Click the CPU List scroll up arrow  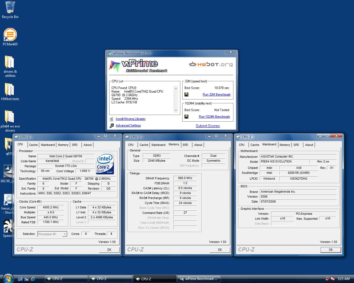[176, 88]
